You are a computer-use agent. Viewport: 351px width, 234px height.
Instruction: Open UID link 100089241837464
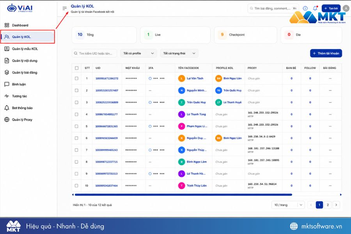106,186
